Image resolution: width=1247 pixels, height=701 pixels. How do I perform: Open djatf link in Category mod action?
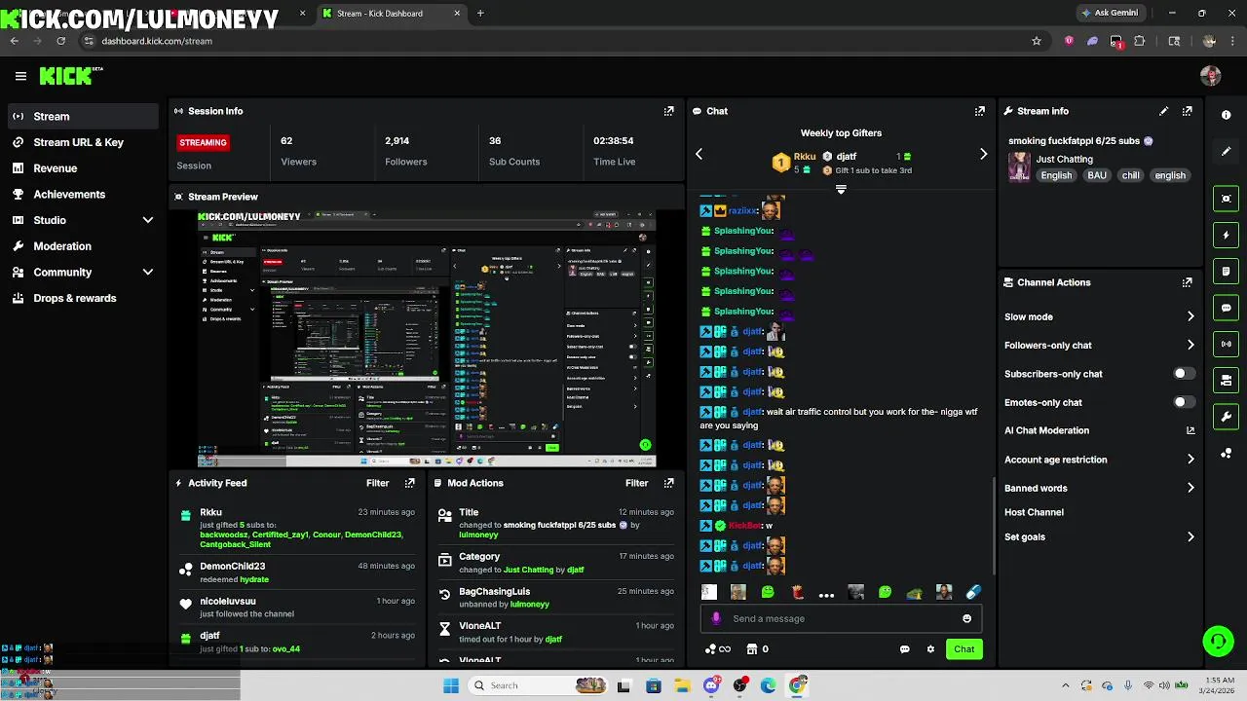pyautogui.click(x=575, y=570)
